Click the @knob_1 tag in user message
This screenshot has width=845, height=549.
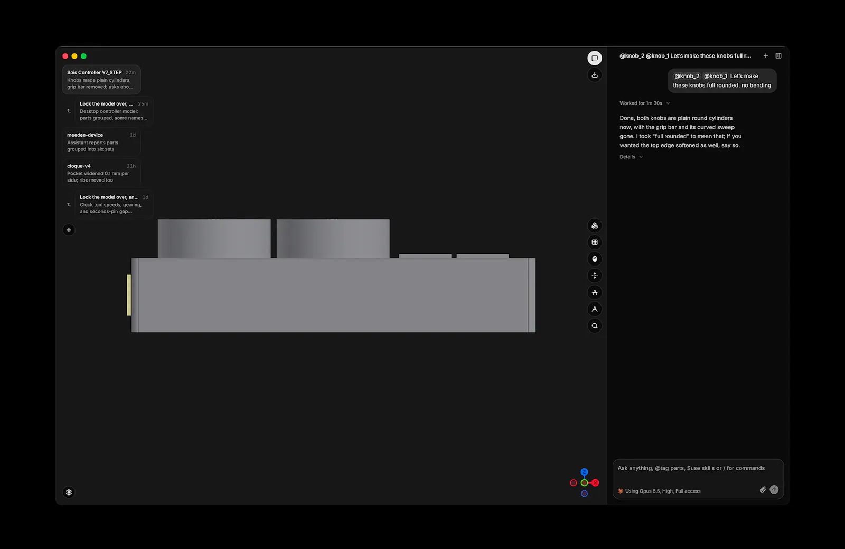tap(716, 76)
